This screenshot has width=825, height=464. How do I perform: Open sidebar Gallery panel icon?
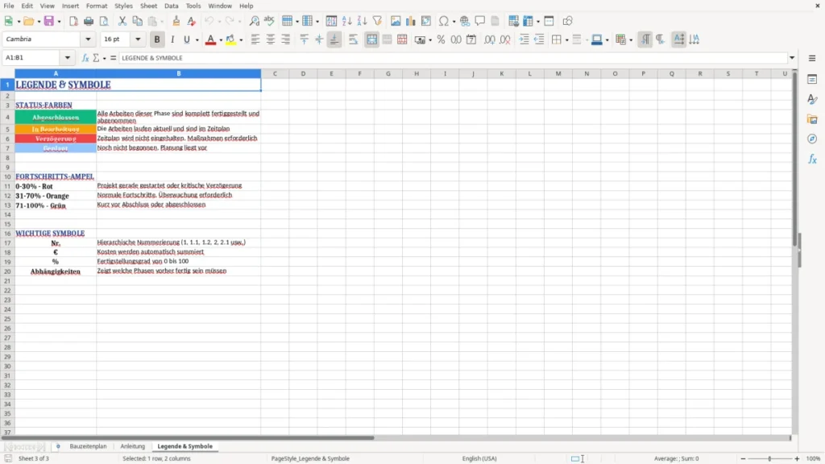[812, 119]
